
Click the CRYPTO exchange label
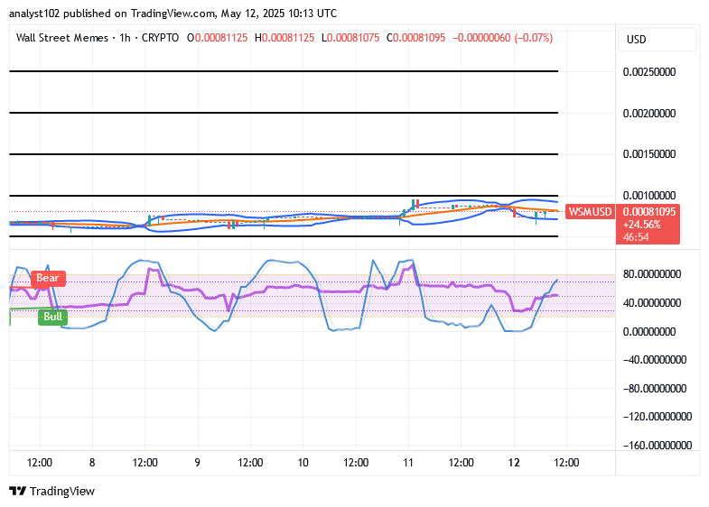(160, 38)
